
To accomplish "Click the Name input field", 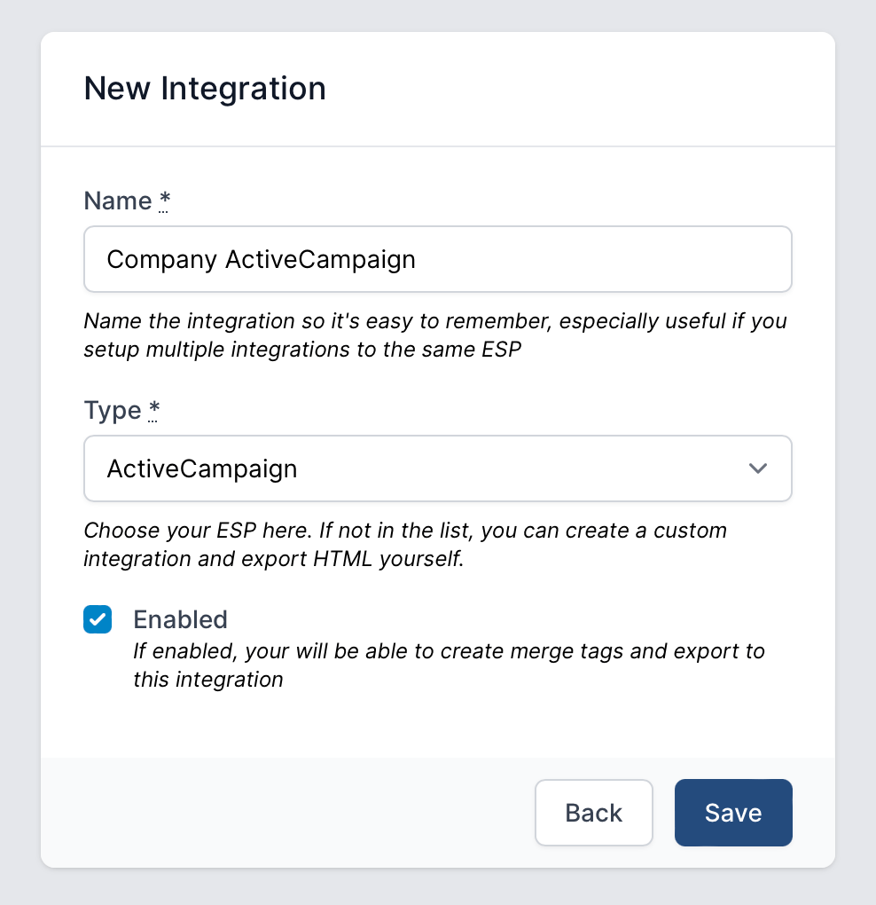I will 437,259.
